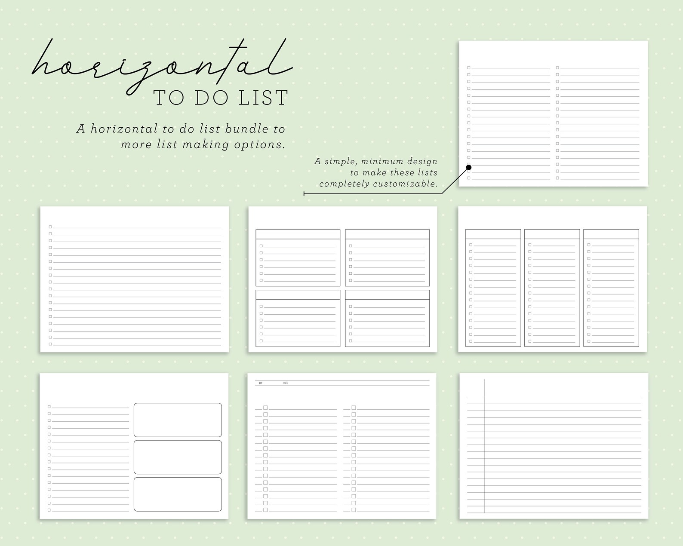Select the Day and Date two-column template

pos(342,446)
